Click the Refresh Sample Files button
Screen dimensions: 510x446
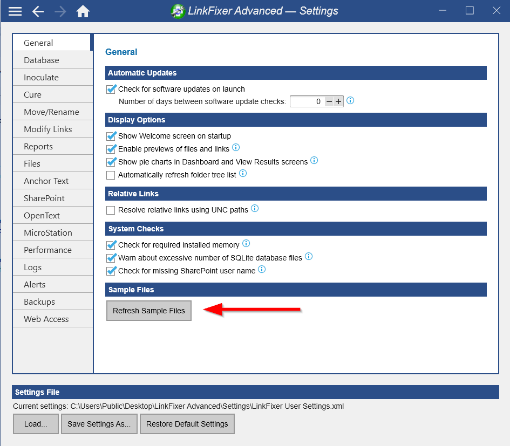[148, 311]
